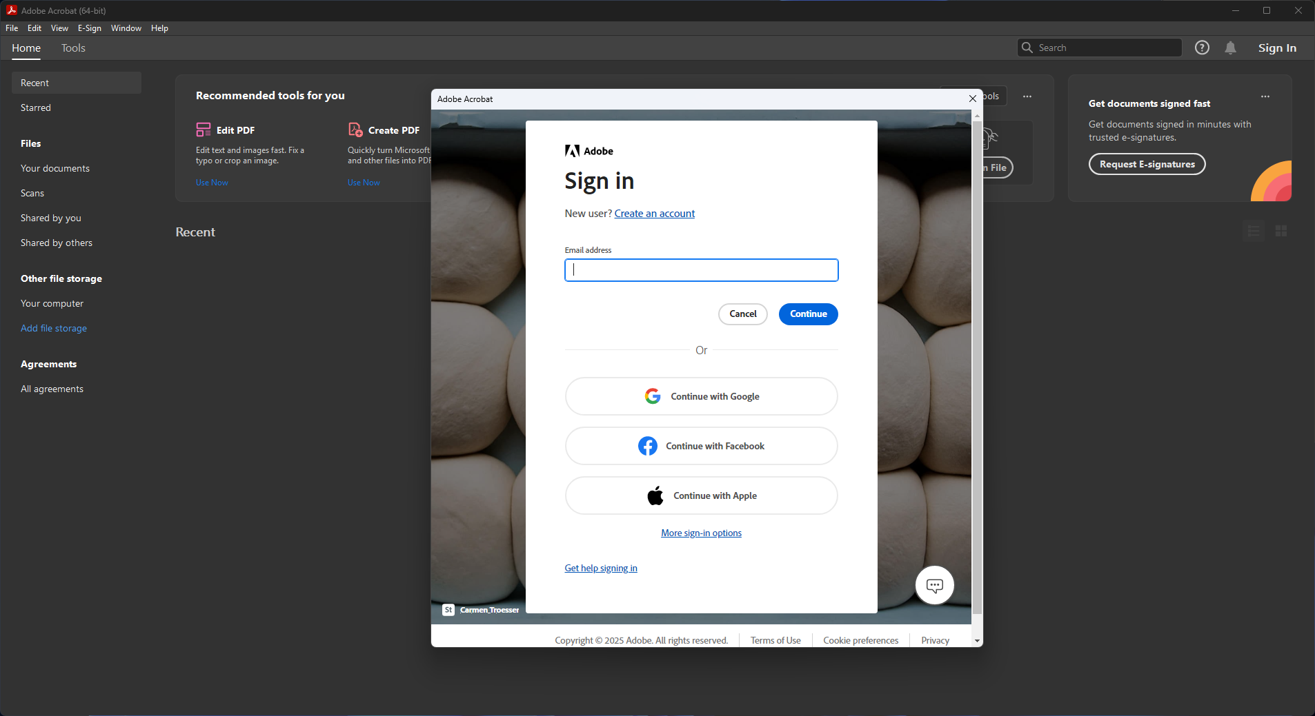Click the Apple logo icon
This screenshot has width=1315, height=716.
(x=655, y=495)
